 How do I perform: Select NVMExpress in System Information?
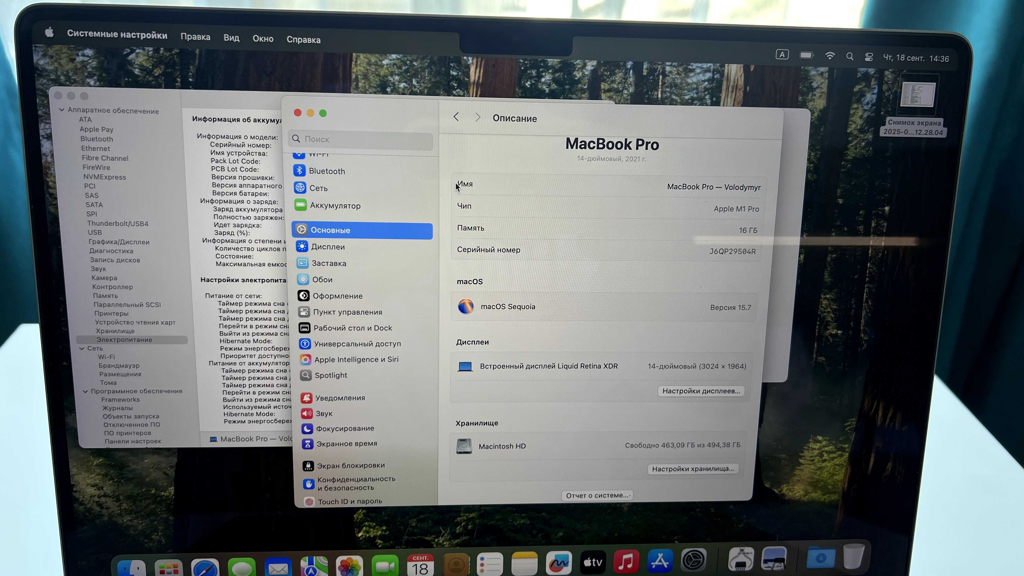pos(105,177)
